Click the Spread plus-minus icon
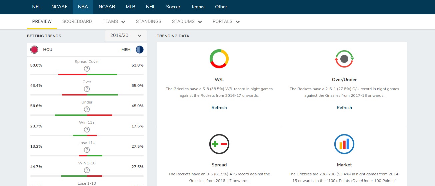The height and width of the screenshot is (186, 435). (x=219, y=144)
